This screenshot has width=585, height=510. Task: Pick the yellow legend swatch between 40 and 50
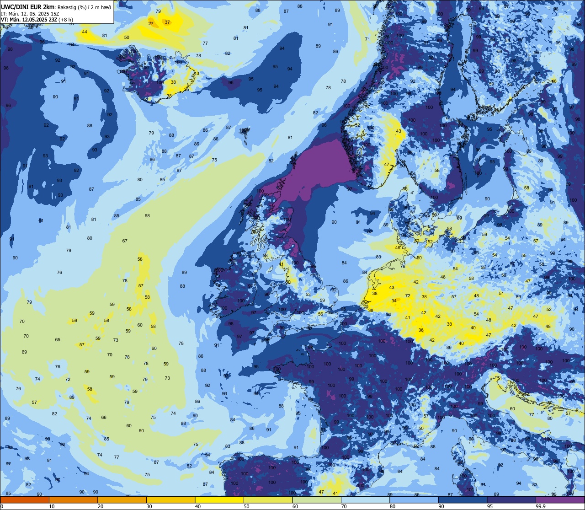(x=219, y=499)
